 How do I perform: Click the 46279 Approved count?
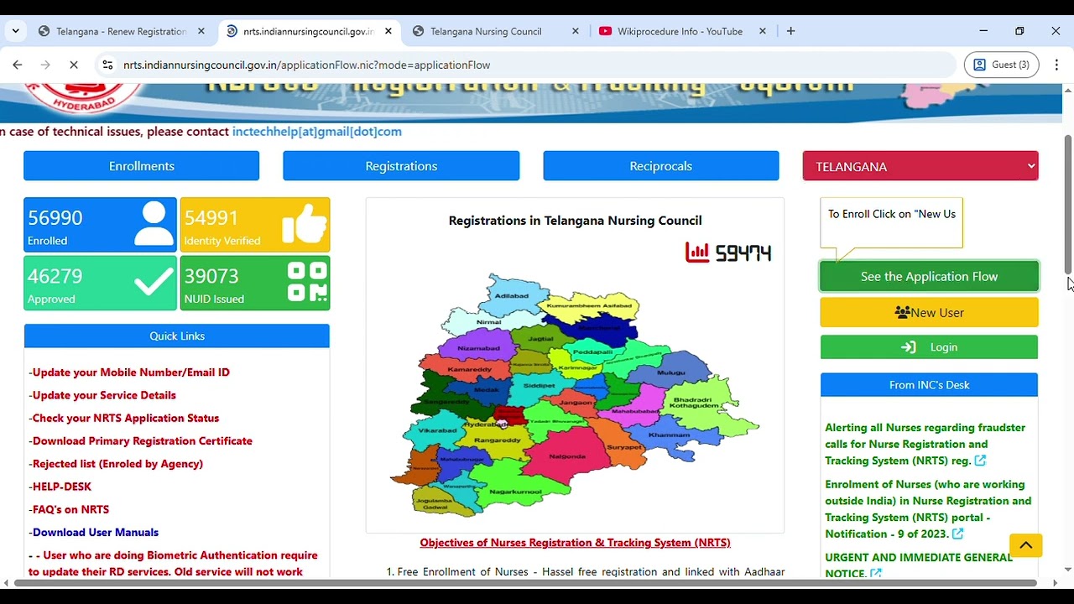tap(55, 276)
